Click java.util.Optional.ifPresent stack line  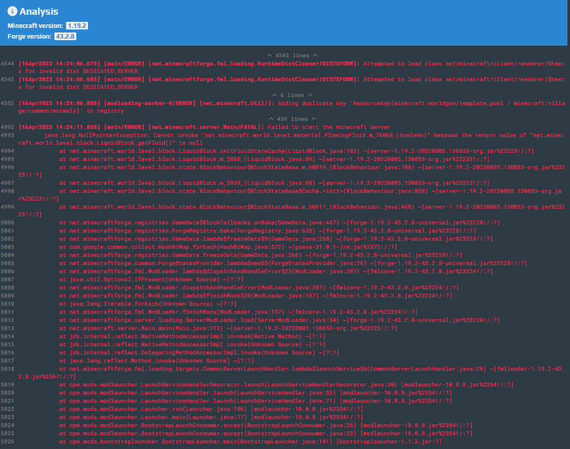click(151, 280)
